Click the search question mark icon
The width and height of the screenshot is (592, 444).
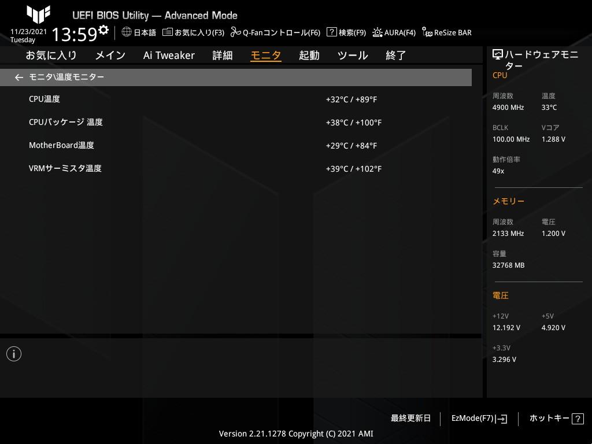331,32
